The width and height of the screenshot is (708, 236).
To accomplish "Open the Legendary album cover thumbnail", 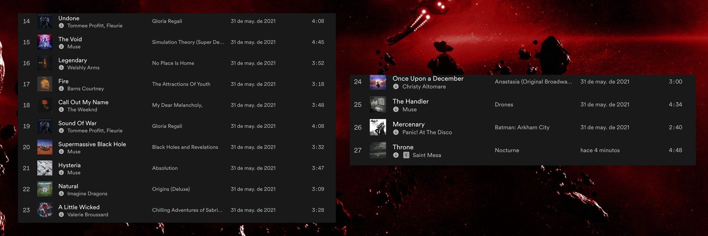I will pyautogui.click(x=45, y=63).
